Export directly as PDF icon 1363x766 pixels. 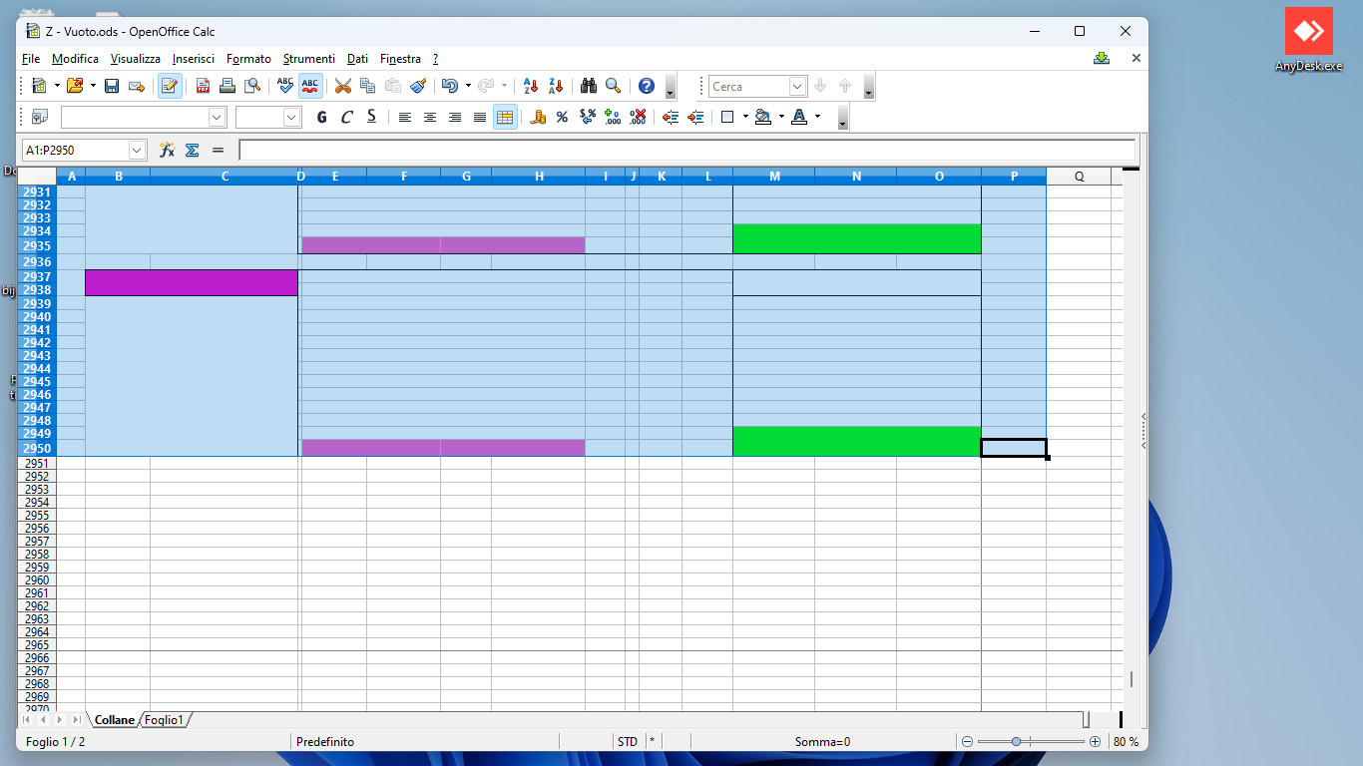(x=203, y=86)
